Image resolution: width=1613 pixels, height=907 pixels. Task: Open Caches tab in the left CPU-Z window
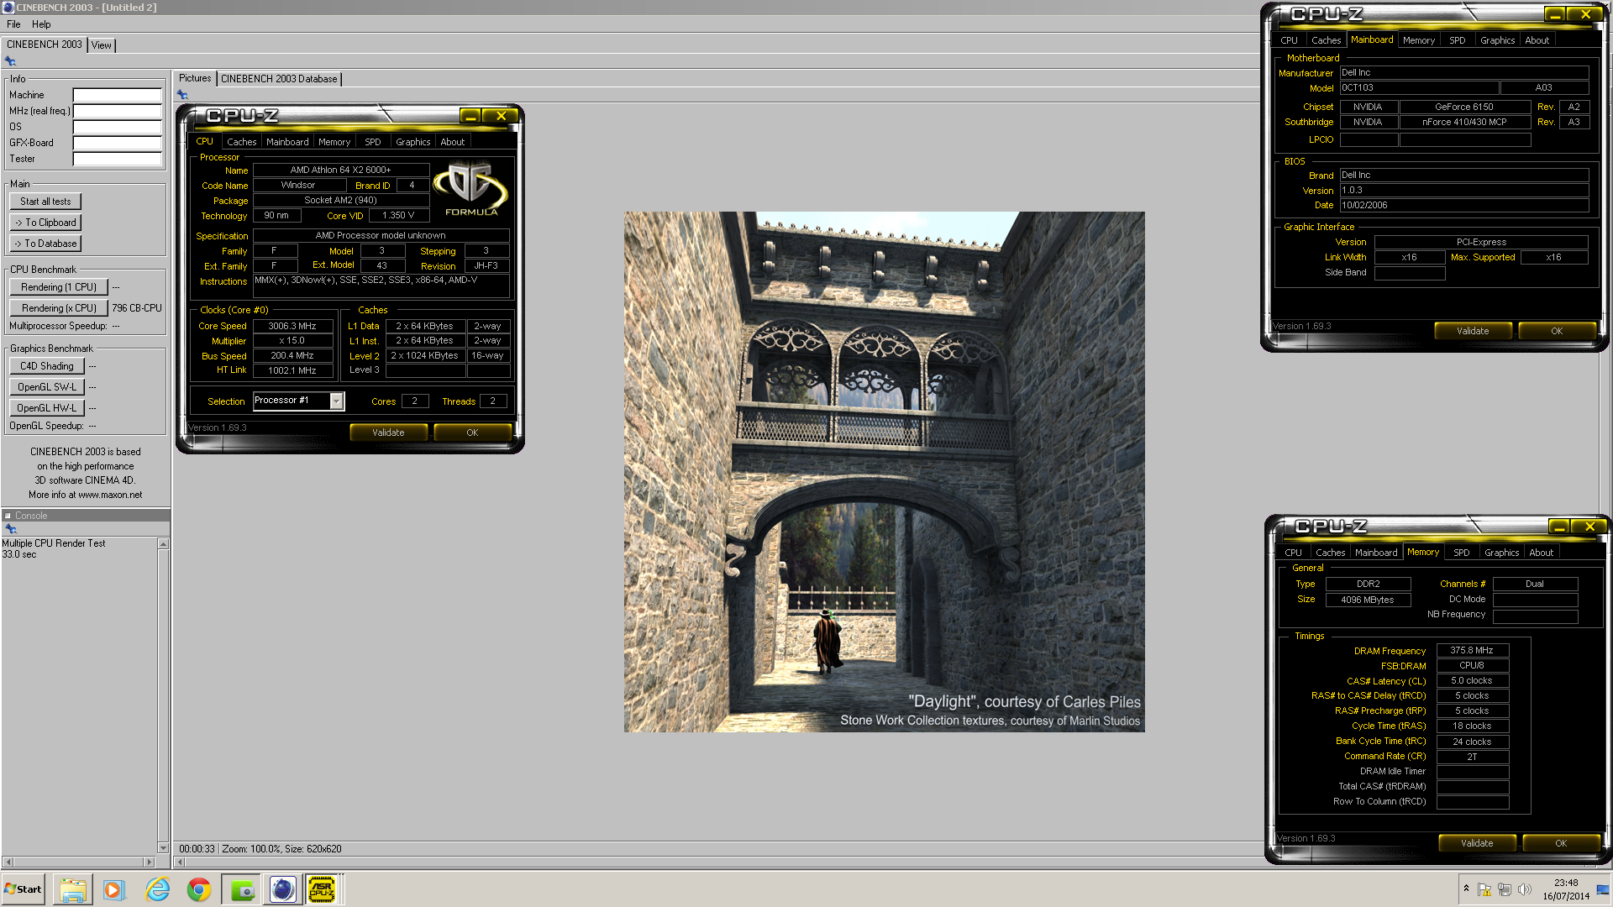click(x=242, y=142)
